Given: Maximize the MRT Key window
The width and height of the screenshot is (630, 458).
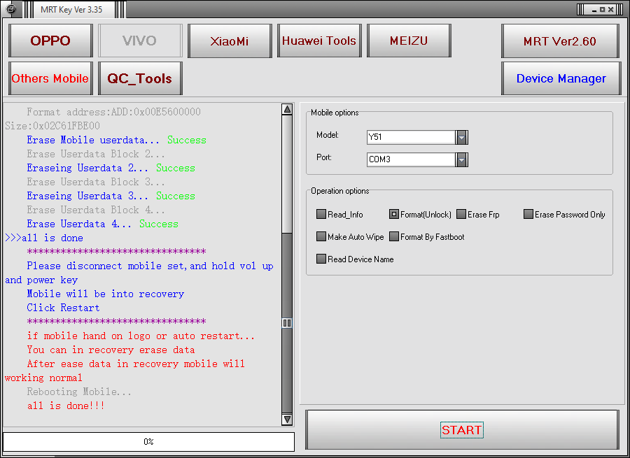Looking at the screenshot, I should (x=602, y=10).
